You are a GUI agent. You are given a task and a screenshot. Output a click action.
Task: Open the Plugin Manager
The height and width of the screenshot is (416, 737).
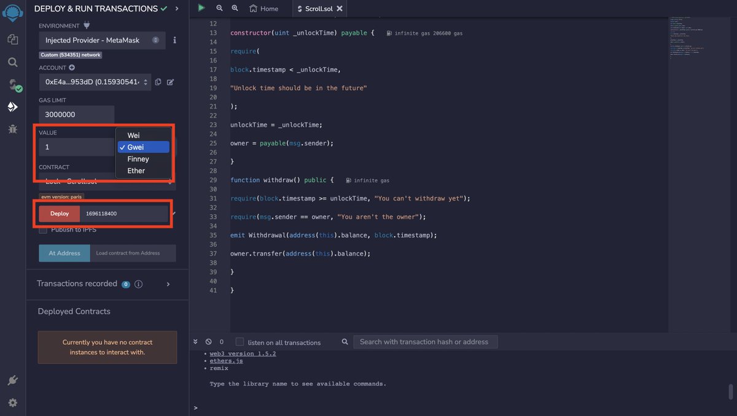point(13,381)
